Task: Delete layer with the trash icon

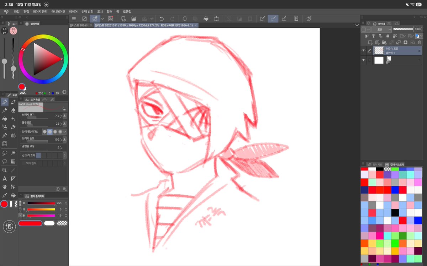Action: coord(420,43)
